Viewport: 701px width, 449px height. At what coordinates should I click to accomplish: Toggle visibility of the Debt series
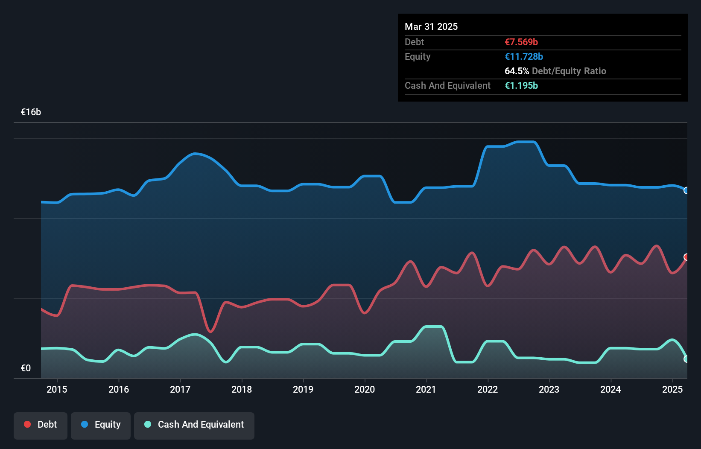41,425
